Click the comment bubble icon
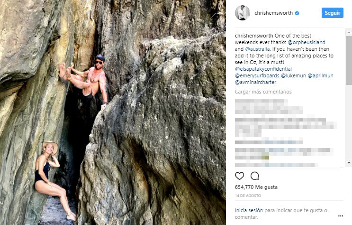352x225 pixels. pos(254,176)
